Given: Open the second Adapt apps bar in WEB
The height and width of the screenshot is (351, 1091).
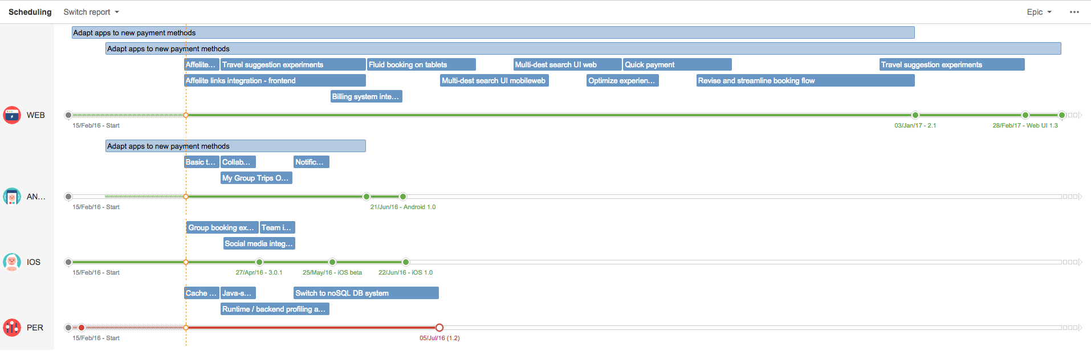Looking at the screenshot, I should (x=583, y=48).
